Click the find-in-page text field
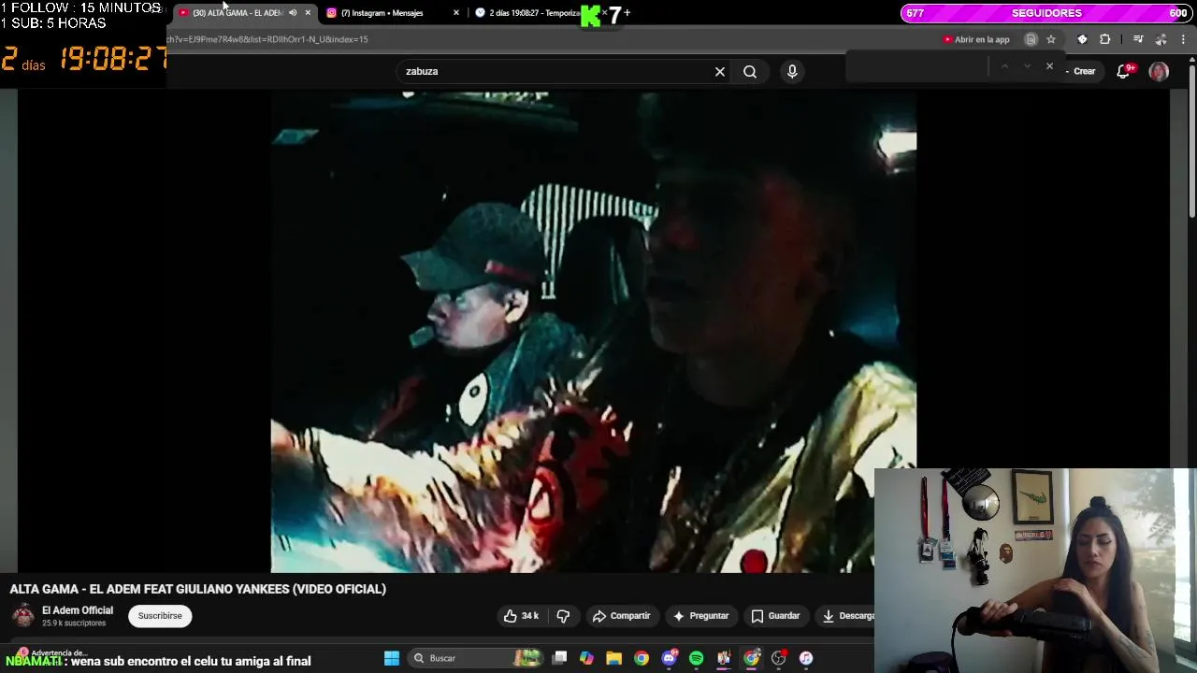This screenshot has width=1197, height=673. coord(916,66)
